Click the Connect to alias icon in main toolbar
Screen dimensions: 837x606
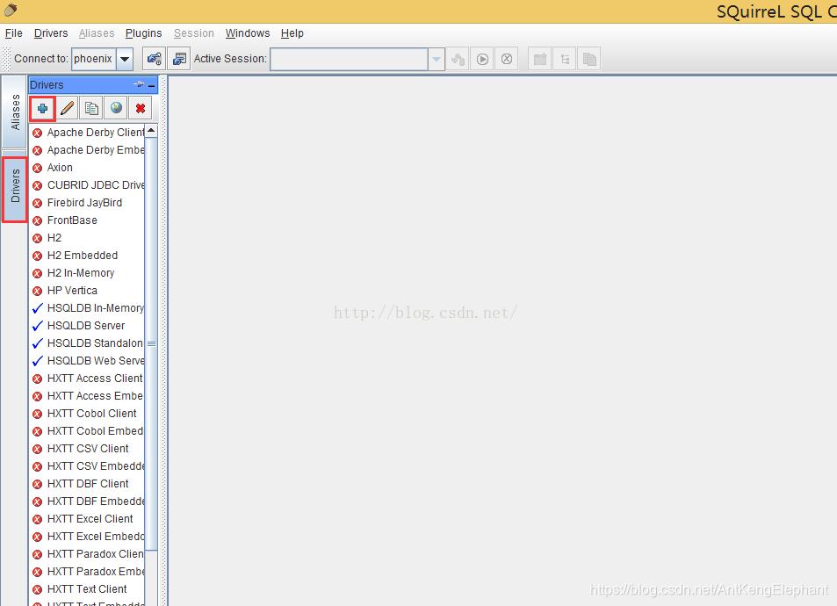[155, 59]
